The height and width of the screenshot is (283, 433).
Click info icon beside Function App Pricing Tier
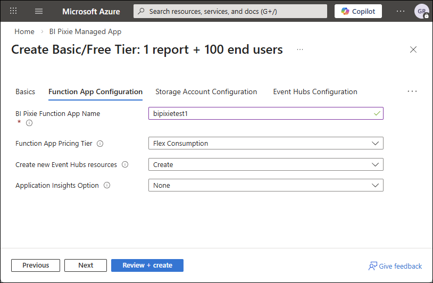coord(100,144)
